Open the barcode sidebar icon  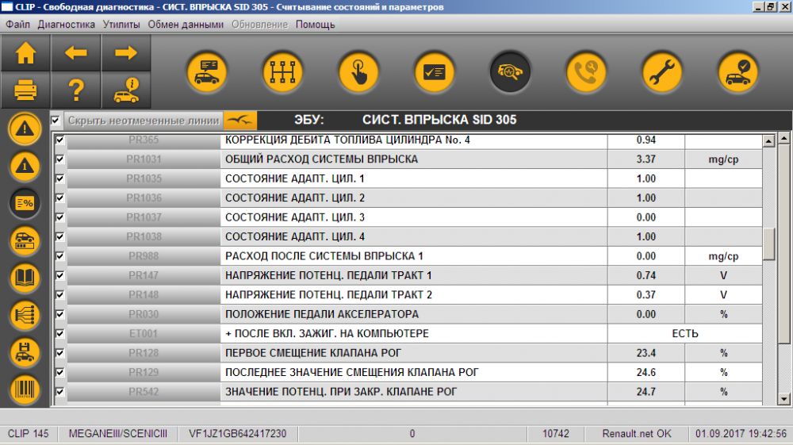[x=25, y=390]
